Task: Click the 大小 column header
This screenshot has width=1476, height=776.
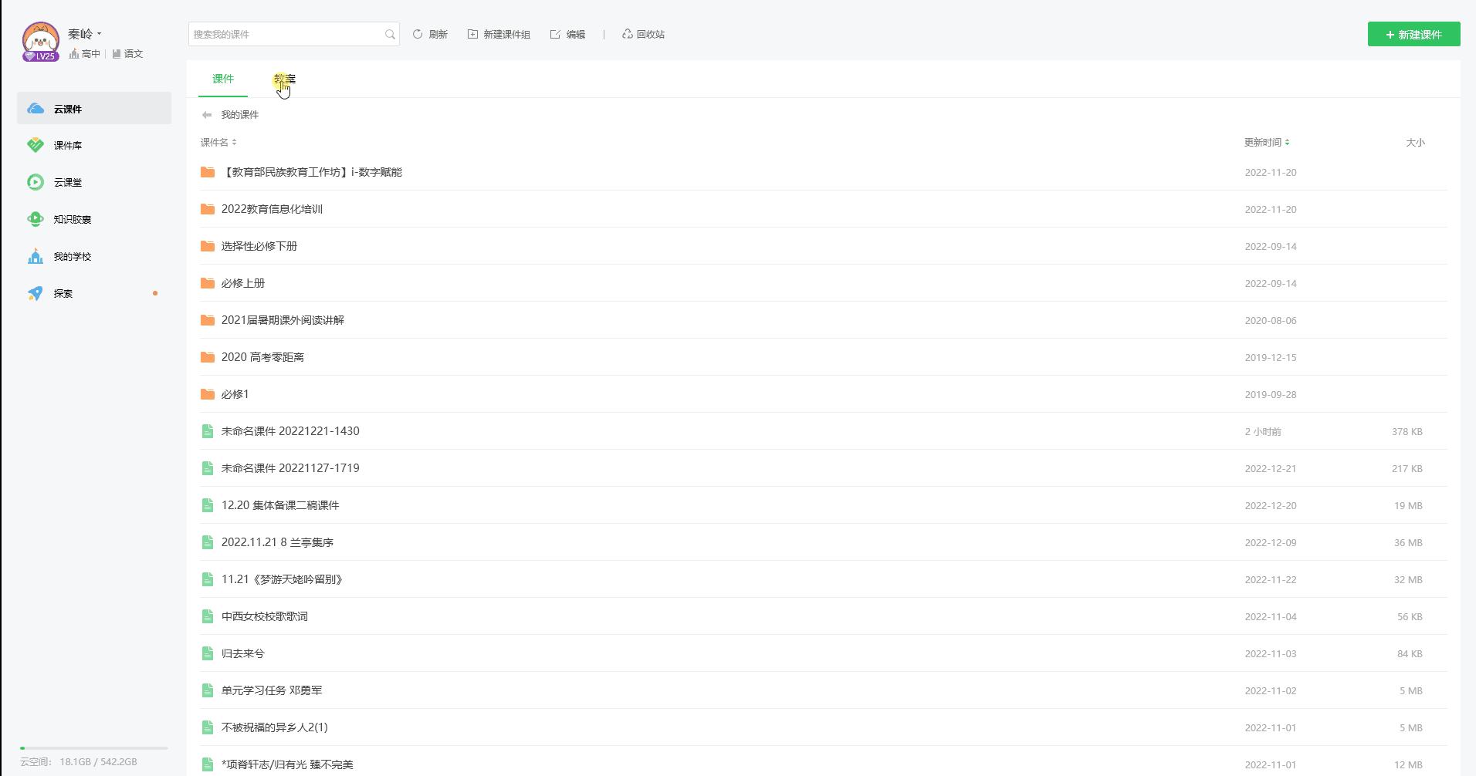Action: pyautogui.click(x=1415, y=142)
